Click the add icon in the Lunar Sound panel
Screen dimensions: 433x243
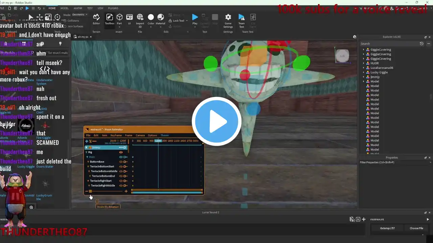coord(364,219)
